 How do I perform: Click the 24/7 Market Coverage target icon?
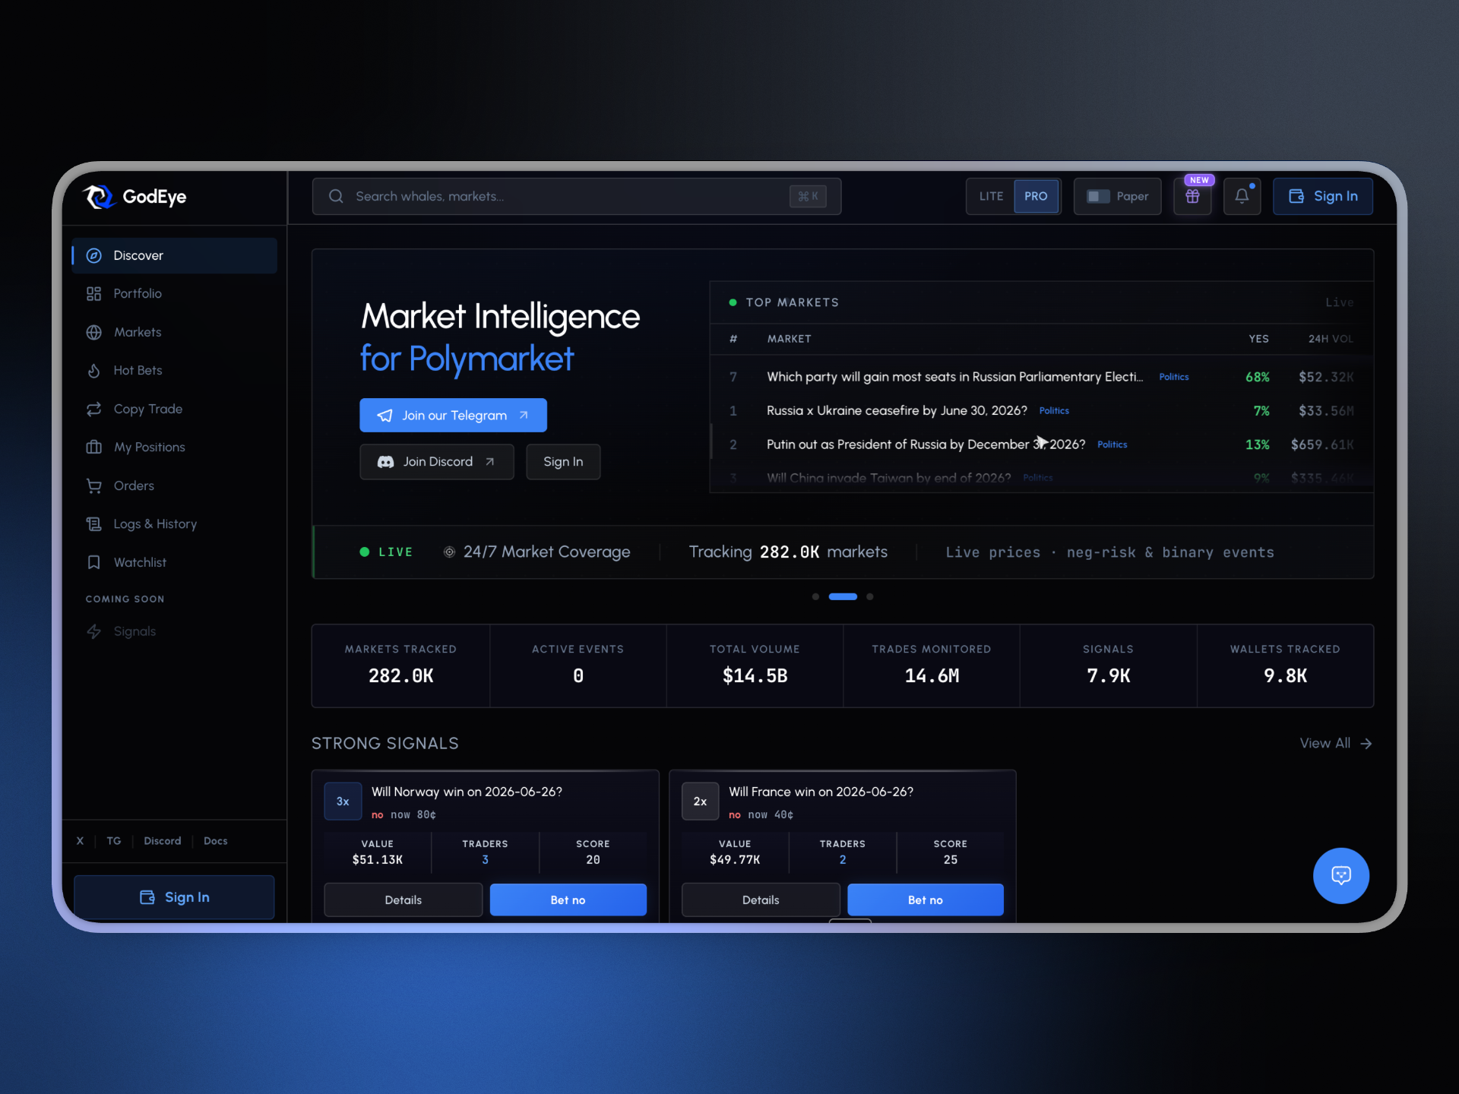450,552
